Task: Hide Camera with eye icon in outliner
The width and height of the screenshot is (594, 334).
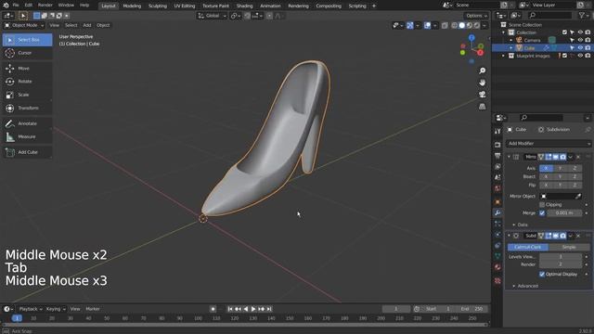Action: tap(580, 40)
